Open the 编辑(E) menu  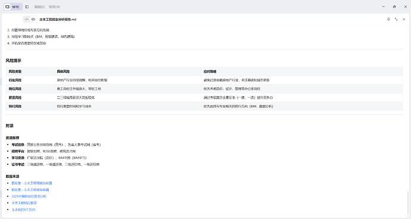(39, 7)
